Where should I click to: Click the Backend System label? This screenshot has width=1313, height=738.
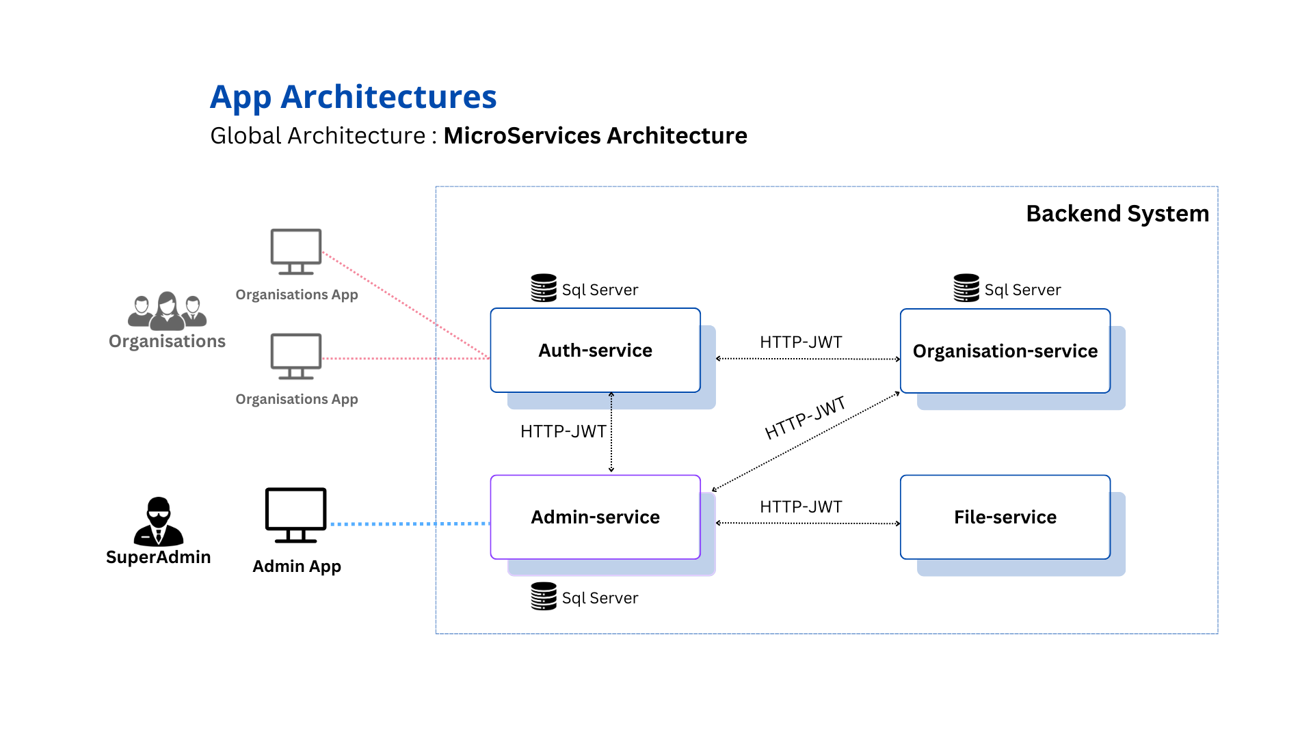(x=1117, y=213)
